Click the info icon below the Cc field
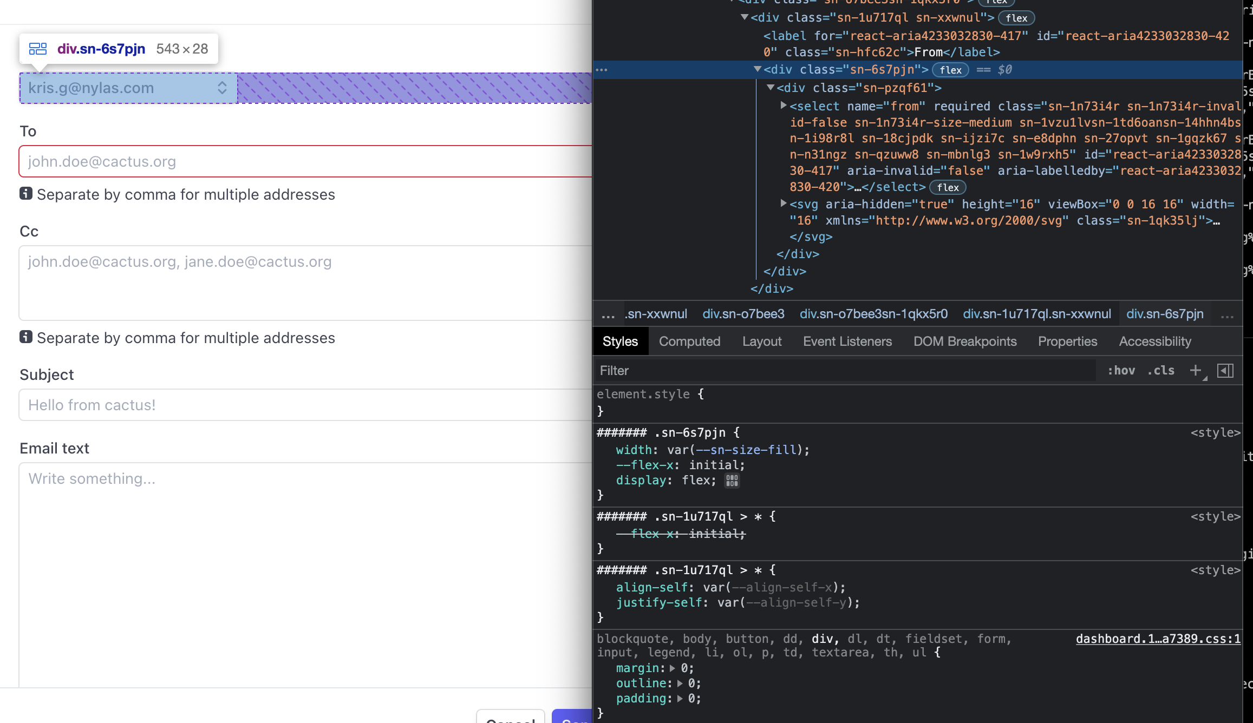The height and width of the screenshot is (723, 1253). [26, 337]
